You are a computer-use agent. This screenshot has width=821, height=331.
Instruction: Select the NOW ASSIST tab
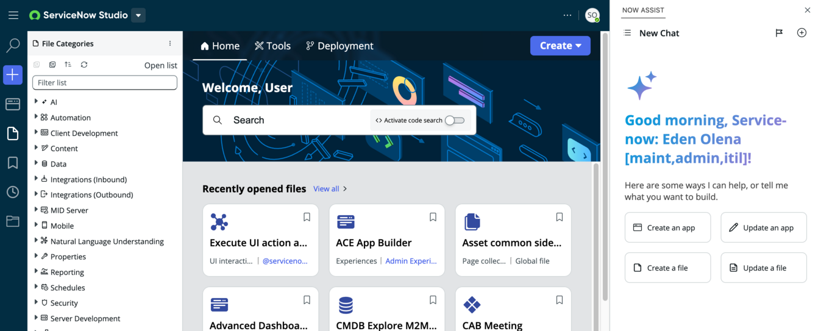coord(643,10)
